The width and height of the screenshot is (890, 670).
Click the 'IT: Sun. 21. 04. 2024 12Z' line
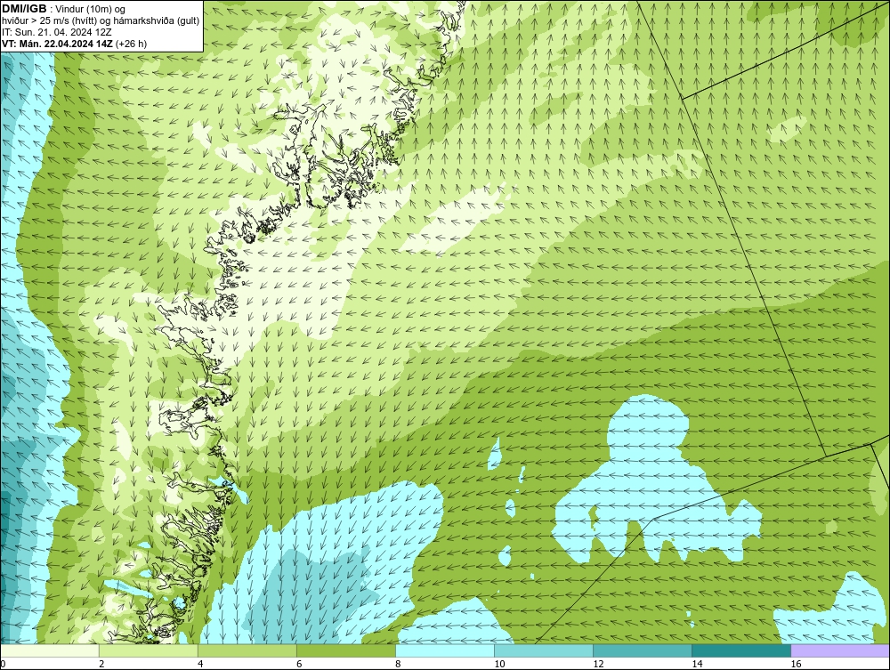coord(57,32)
